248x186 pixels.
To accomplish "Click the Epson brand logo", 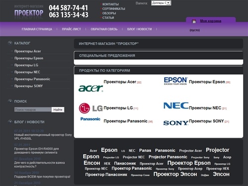I will pos(176,81).
